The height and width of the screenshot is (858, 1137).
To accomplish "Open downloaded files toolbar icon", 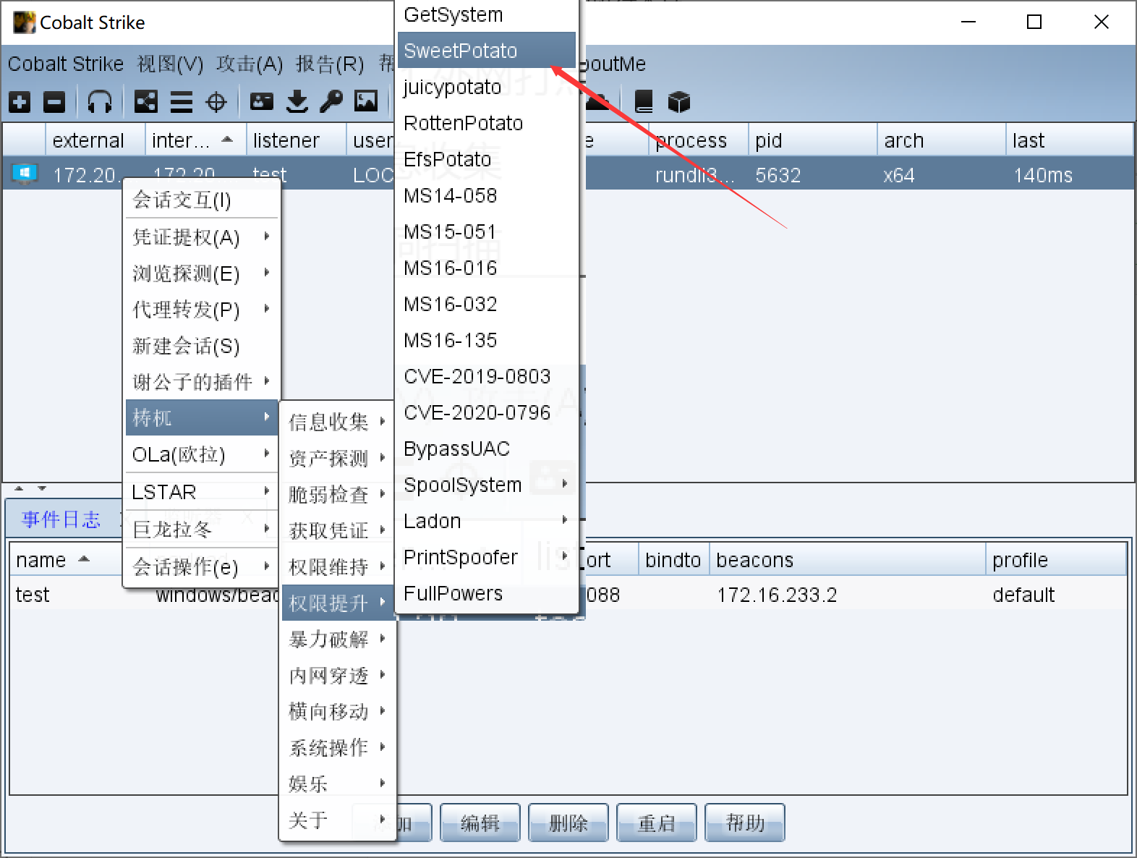I will [x=297, y=102].
